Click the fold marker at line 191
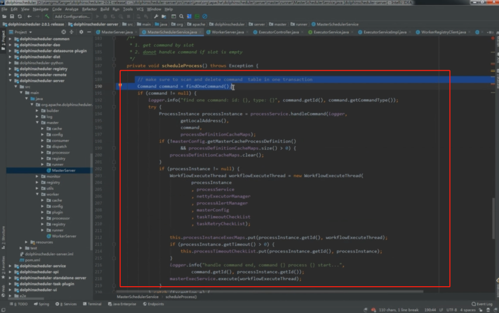 click(114, 93)
